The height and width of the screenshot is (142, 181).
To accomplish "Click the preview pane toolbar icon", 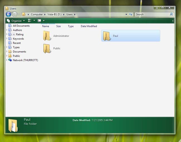I will click(39, 21).
